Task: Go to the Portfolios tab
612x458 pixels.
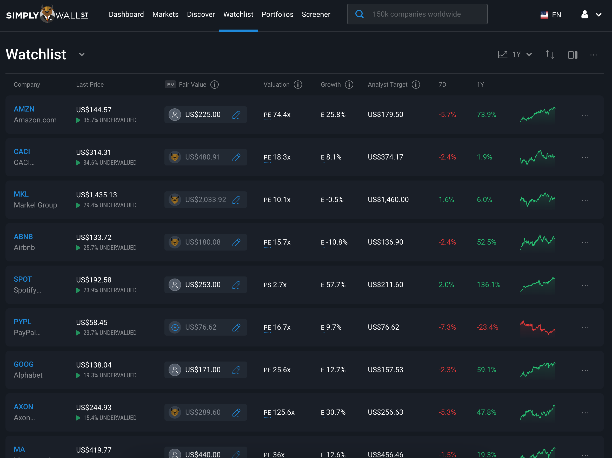Action: (x=277, y=14)
